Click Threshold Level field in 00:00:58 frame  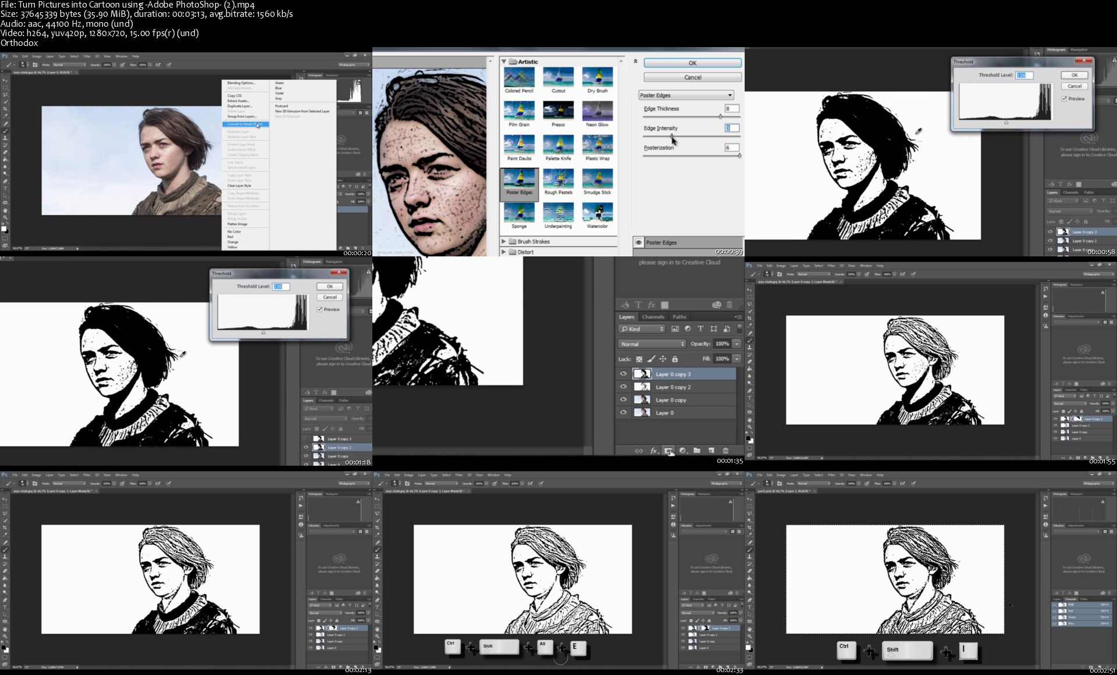(1024, 75)
